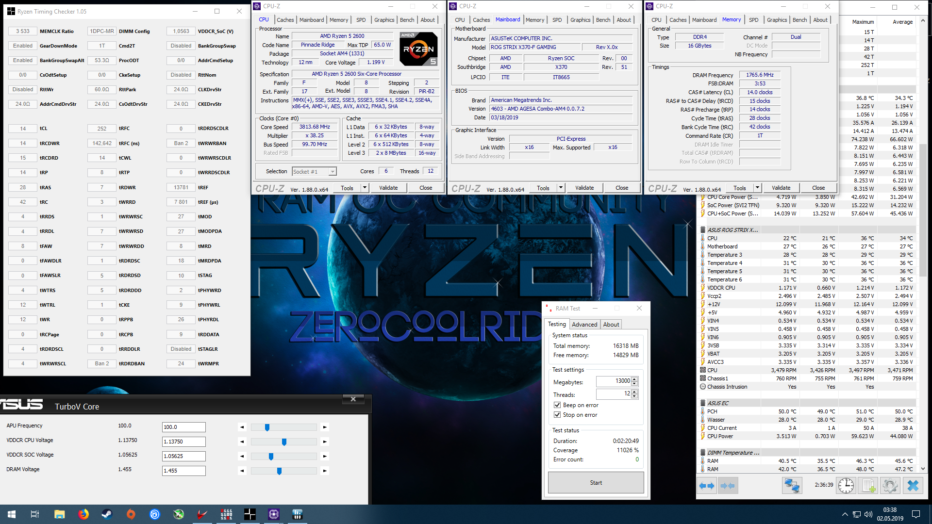Click HWiNFO scrollbar down arrow
Screen dimensions: 932x524
(x=923, y=469)
